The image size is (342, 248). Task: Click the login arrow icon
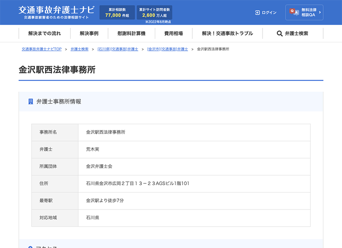tap(257, 13)
